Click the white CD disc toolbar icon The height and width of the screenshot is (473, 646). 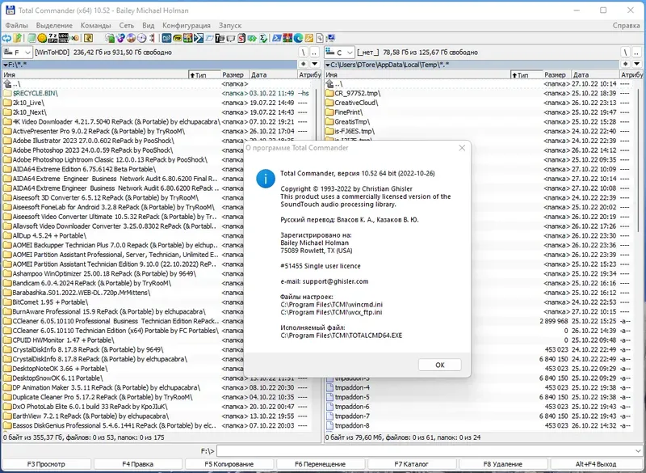coord(142,38)
